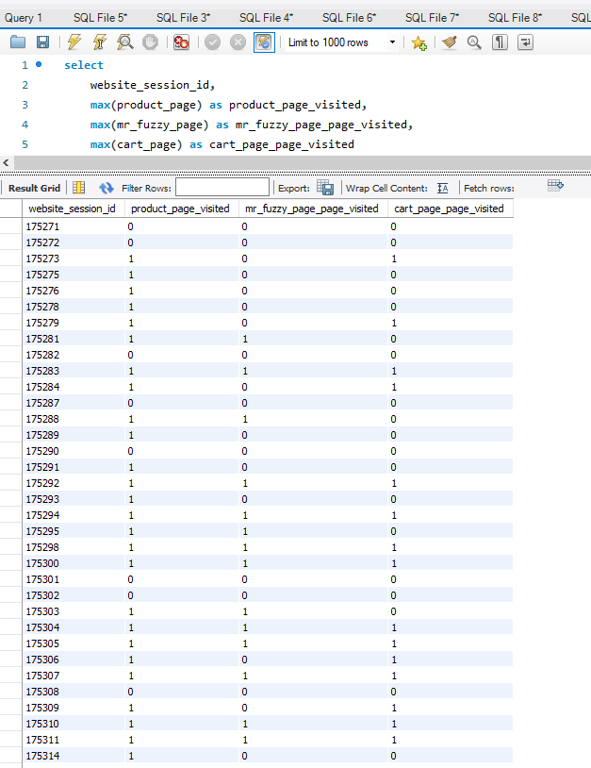Toggle word wrap with the wrap icon

tap(525, 42)
